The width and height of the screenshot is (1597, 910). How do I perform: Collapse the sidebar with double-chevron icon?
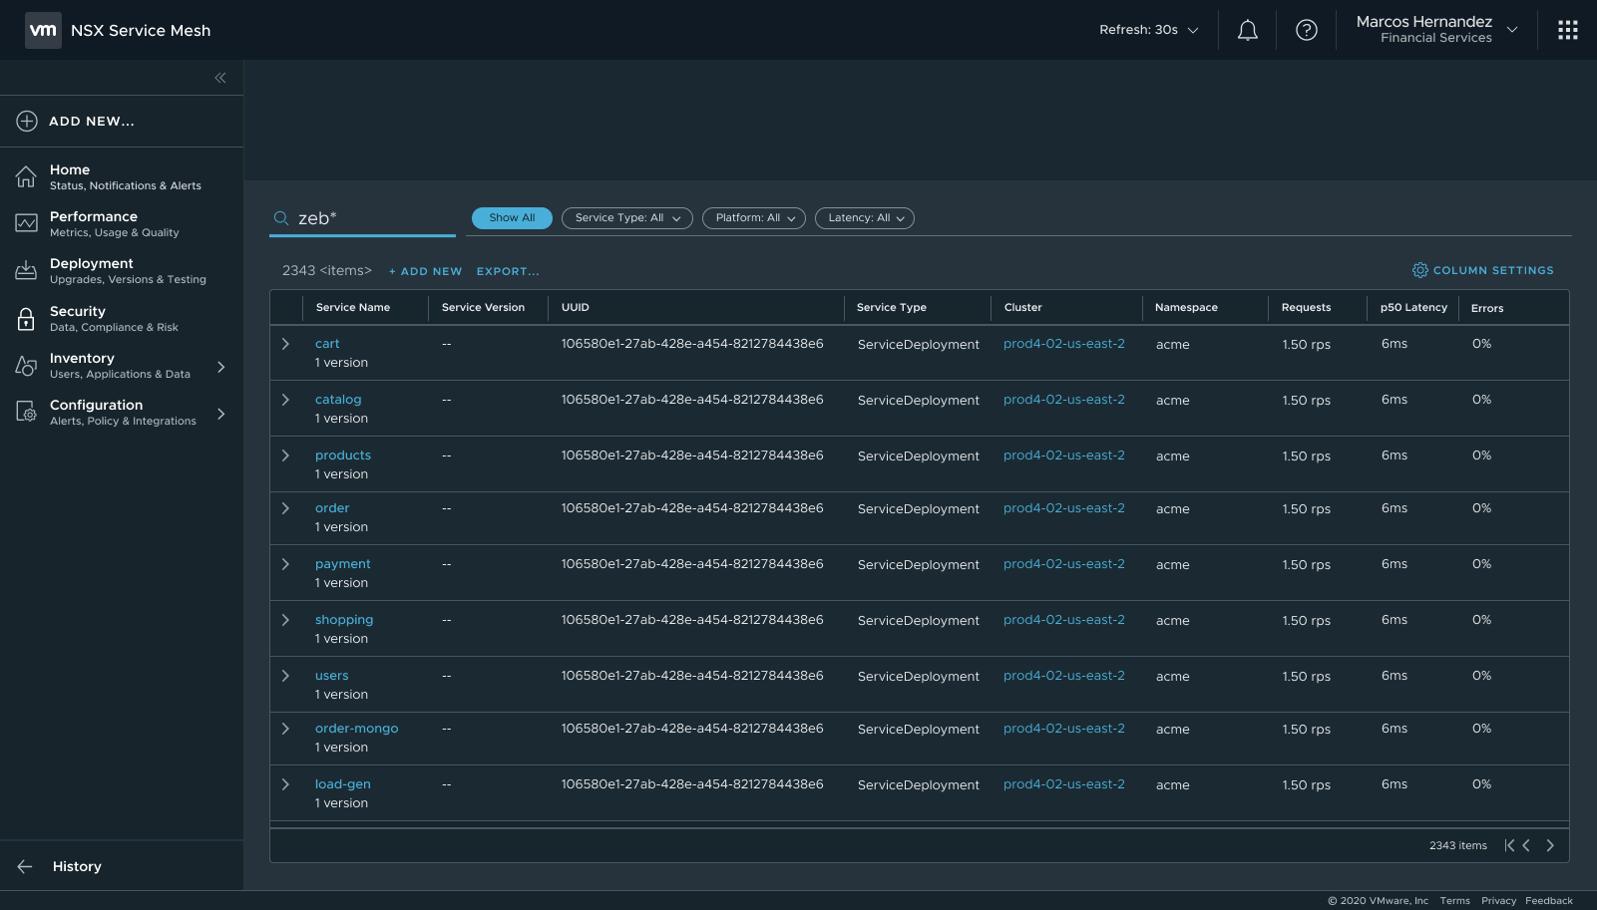220,78
